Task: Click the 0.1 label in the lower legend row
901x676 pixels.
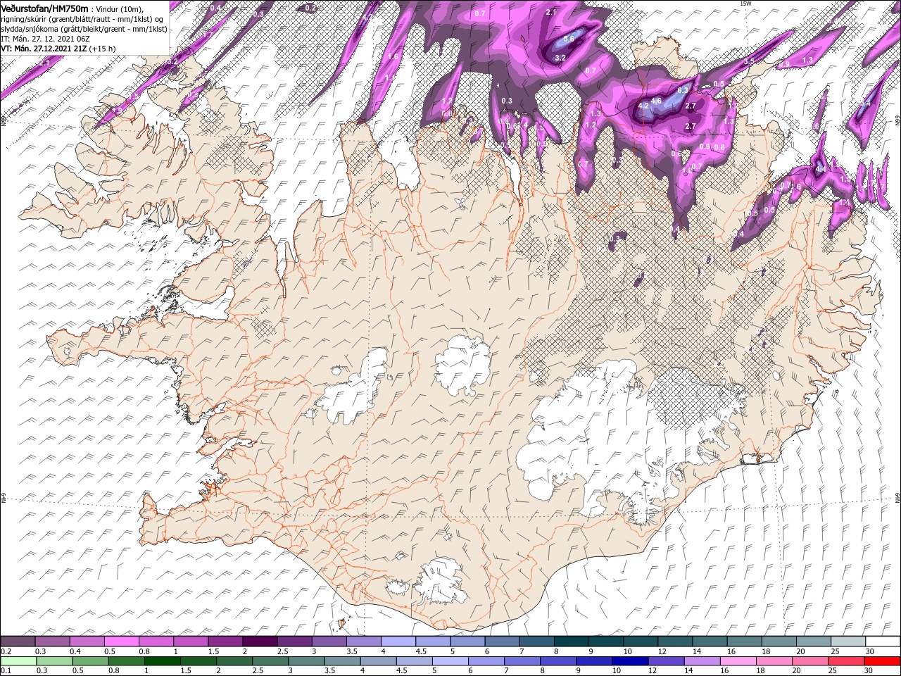Action: pos(6,671)
